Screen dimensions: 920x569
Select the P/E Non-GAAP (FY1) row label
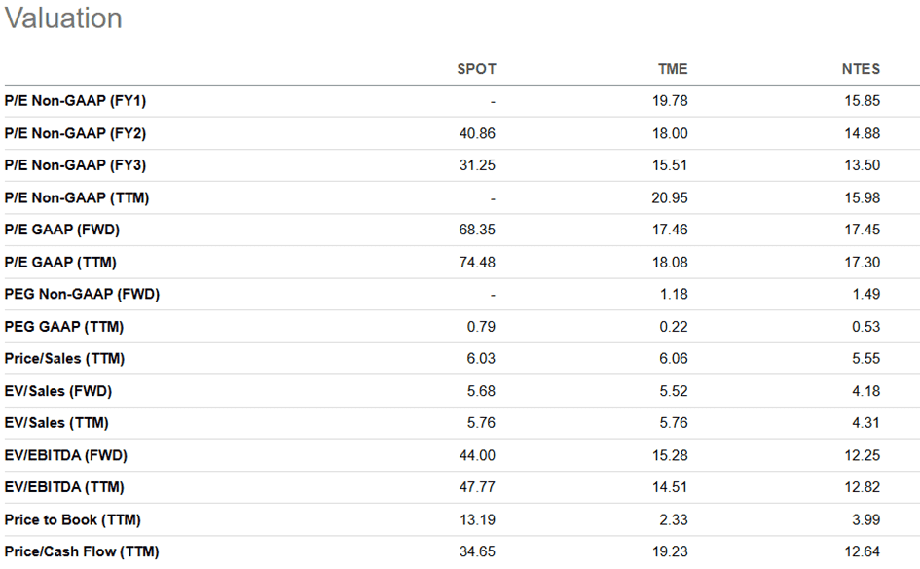[75, 101]
